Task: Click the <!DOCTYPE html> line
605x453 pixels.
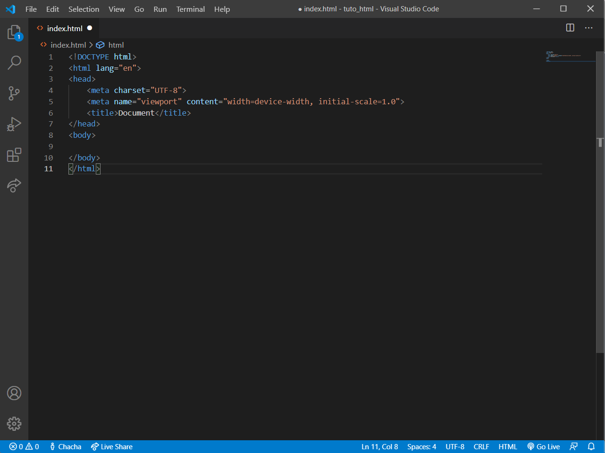Action: (102, 57)
